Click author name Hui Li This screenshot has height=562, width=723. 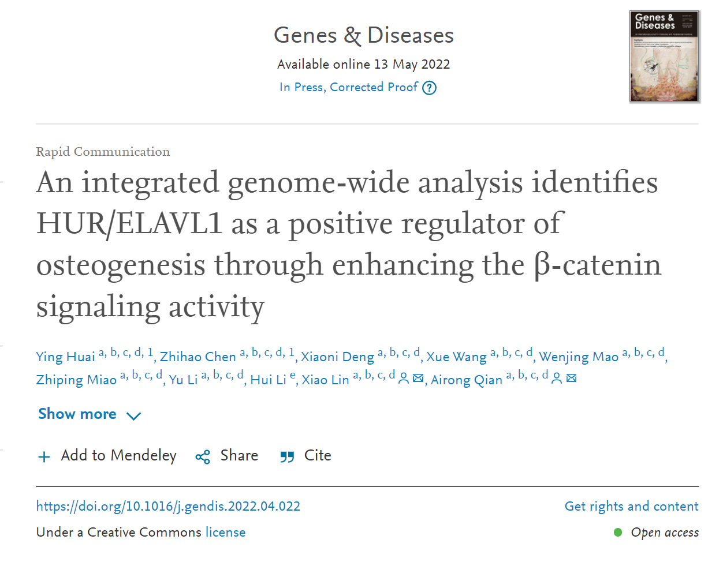(269, 380)
